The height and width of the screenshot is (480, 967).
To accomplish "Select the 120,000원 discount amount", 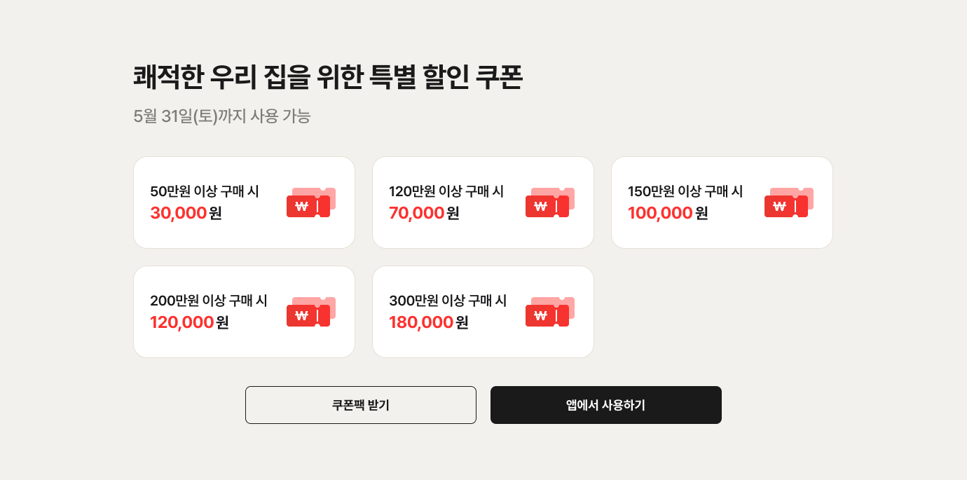I will (189, 322).
